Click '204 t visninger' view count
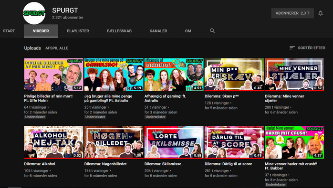Image resolution: width=333 pixels, height=188 pixels. 156,170
